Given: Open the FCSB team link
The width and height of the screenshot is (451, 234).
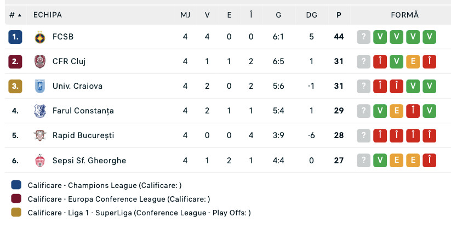Looking at the screenshot, I should pyautogui.click(x=63, y=37).
